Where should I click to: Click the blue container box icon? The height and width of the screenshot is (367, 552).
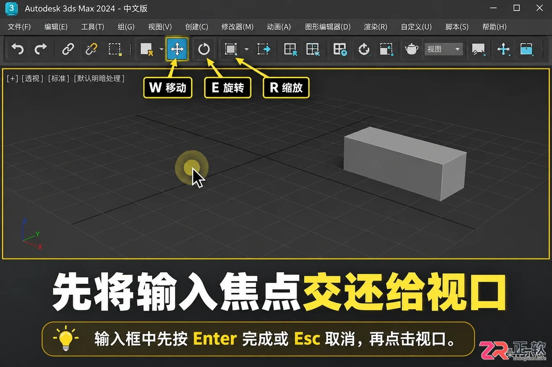(x=527, y=49)
